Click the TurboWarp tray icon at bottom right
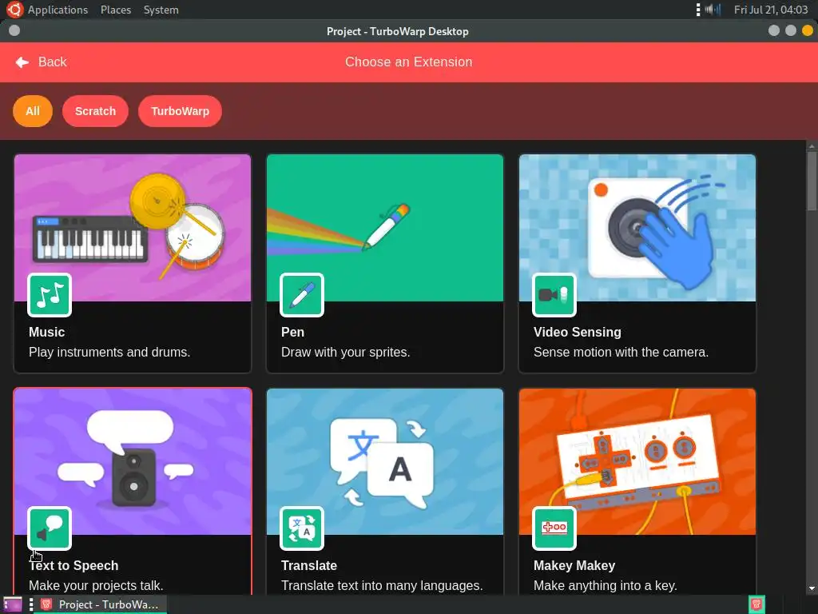Image resolution: width=818 pixels, height=614 pixels. (756, 604)
